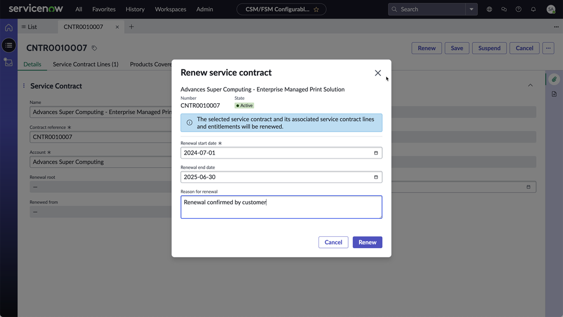Open the inbox icon in left sidebar
This screenshot has height=317, width=563.
pyautogui.click(x=8, y=62)
